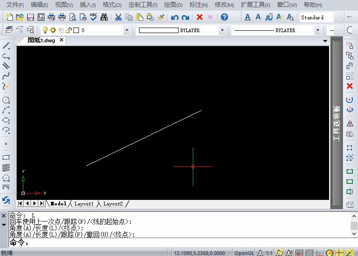Close the 图纸1.dwg document tab
This screenshot has width=358, height=256.
coord(62,40)
